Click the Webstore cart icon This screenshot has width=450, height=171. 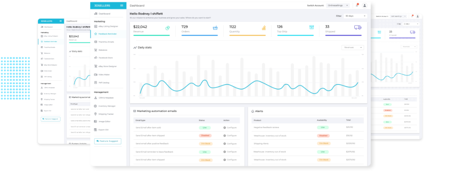[96, 50]
